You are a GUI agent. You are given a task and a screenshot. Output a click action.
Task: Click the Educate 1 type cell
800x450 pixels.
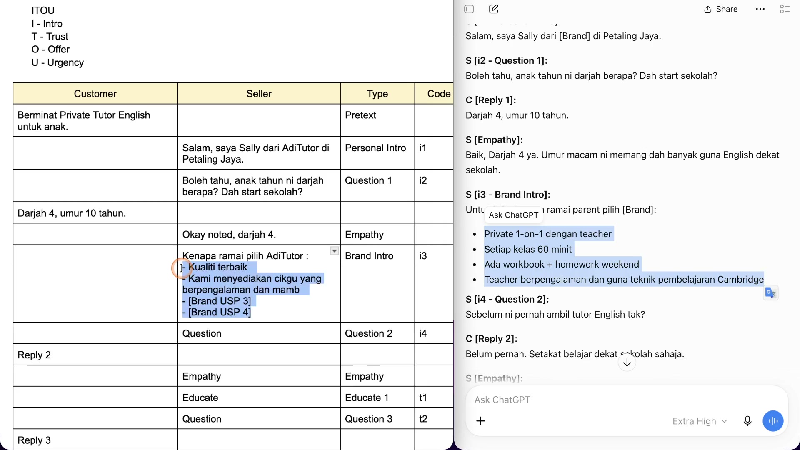tap(377, 397)
